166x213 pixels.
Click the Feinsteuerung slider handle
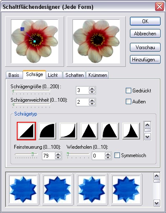(32, 154)
